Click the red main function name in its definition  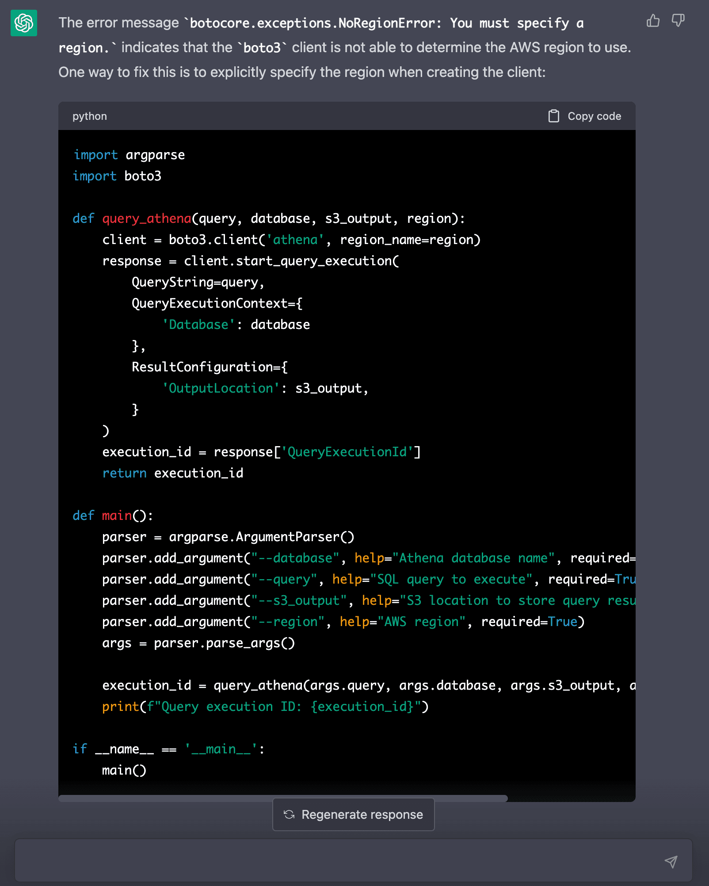pos(117,516)
